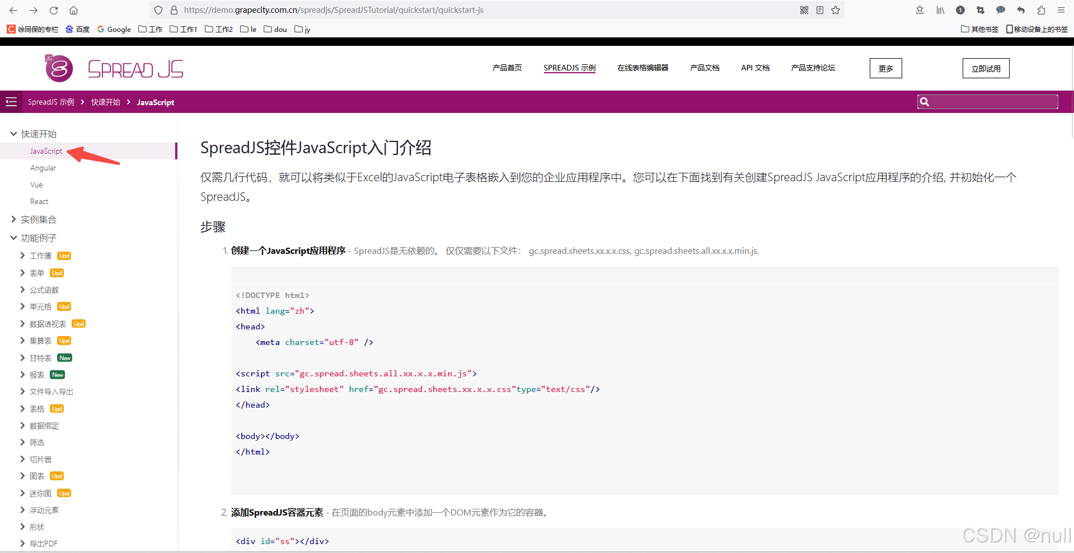Click the magnifier icon in the site search box
This screenshot has width=1074, height=553.
[x=925, y=101]
